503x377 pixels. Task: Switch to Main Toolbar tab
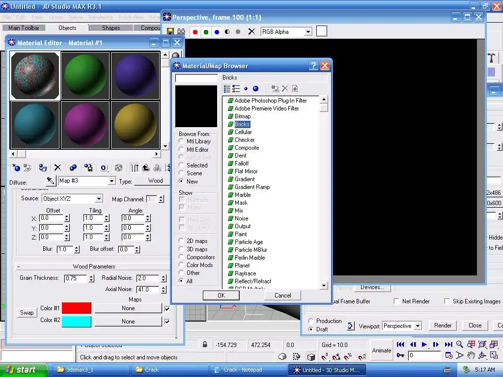pos(24,28)
